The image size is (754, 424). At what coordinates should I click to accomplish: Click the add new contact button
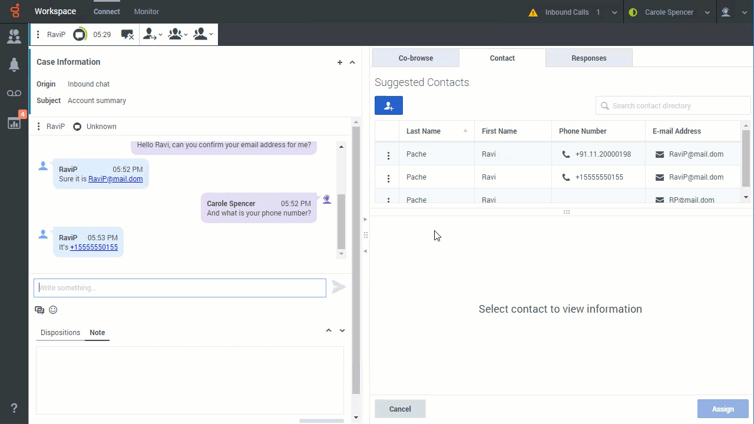pos(389,105)
